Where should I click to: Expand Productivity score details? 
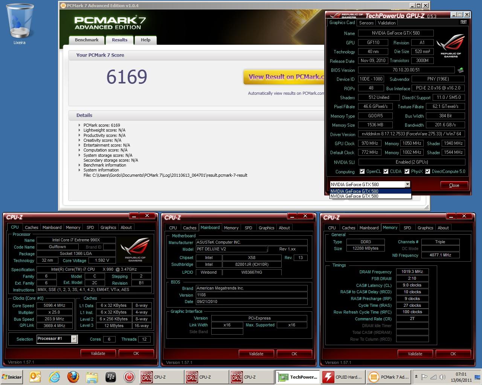pyautogui.click(x=79, y=135)
